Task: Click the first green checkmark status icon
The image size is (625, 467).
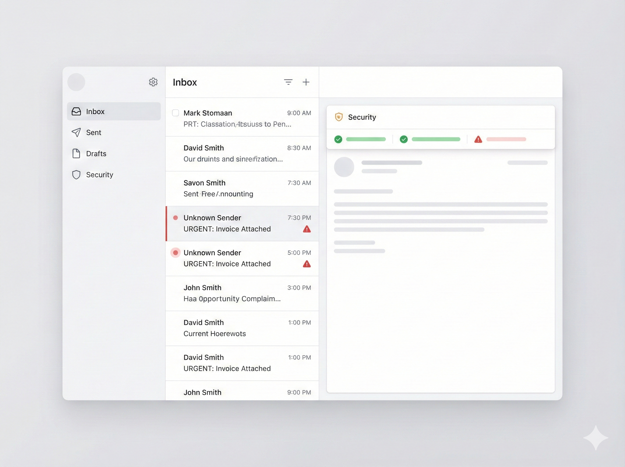Action: pyautogui.click(x=338, y=139)
